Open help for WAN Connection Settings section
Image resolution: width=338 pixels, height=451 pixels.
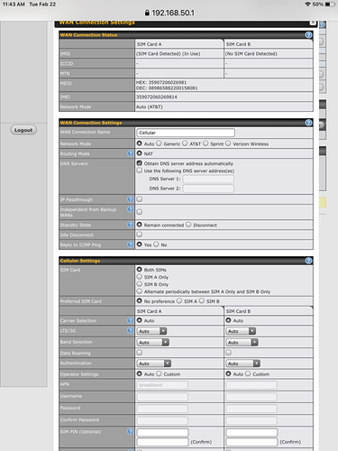coord(308,123)
